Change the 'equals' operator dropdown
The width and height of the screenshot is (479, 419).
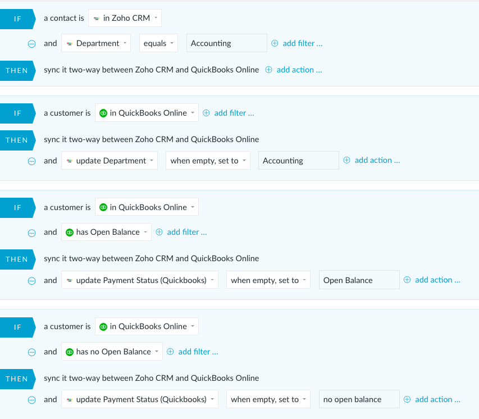coord(158,43)
